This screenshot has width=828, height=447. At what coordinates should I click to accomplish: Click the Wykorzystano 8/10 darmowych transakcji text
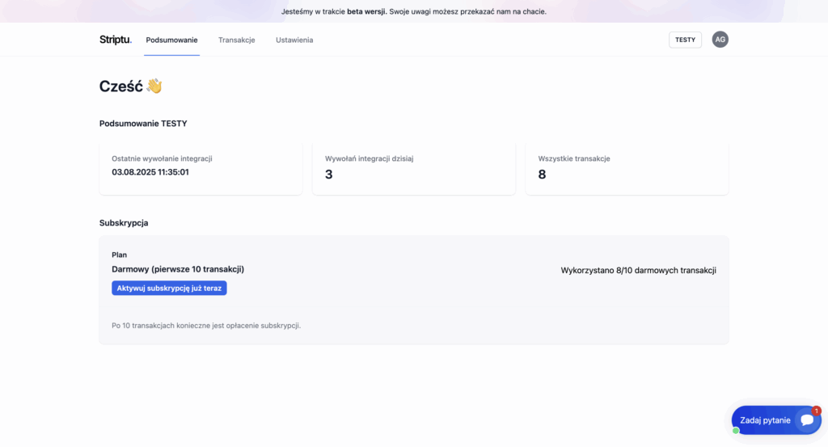[x=639, y=270]
